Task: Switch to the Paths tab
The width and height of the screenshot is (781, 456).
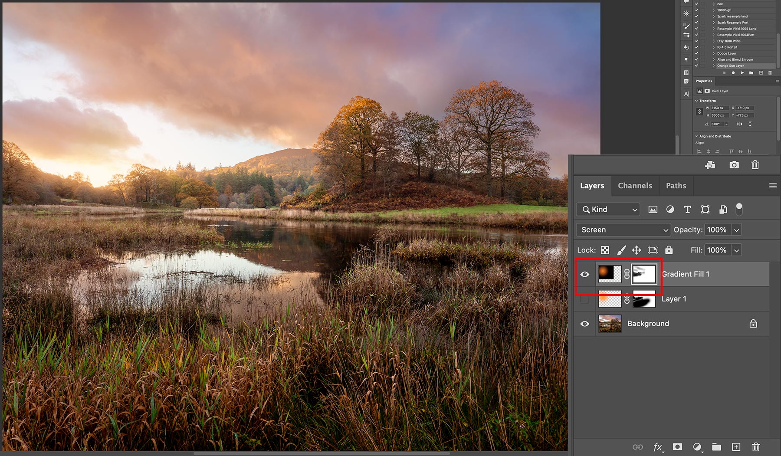Action: 676,186
